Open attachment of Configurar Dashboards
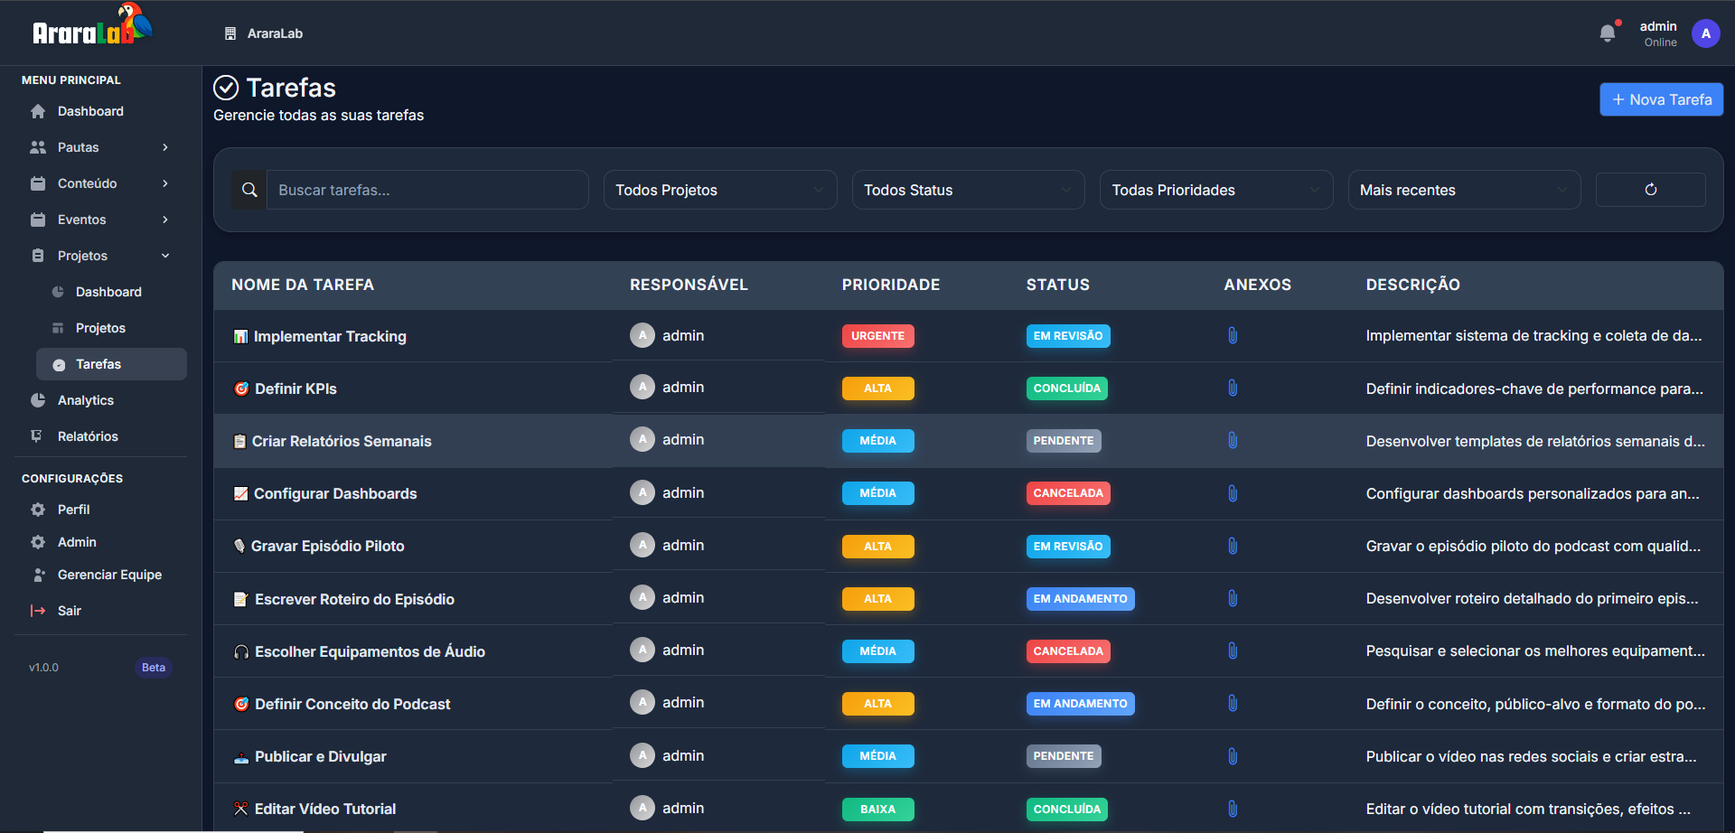Screen dimensions: 1735x833 pos(1233,493)
